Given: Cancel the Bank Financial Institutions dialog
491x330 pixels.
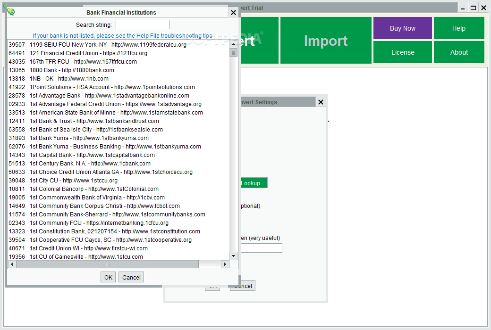Looking at the screenshot, I should pos(131,277).
